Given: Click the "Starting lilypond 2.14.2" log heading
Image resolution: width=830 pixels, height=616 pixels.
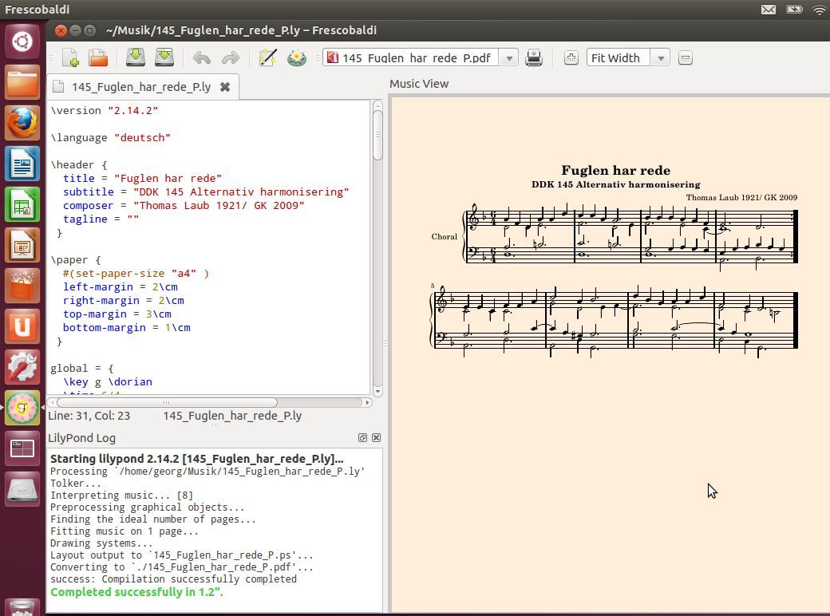Looking at the screenshot, I should [x=196, y=459].
